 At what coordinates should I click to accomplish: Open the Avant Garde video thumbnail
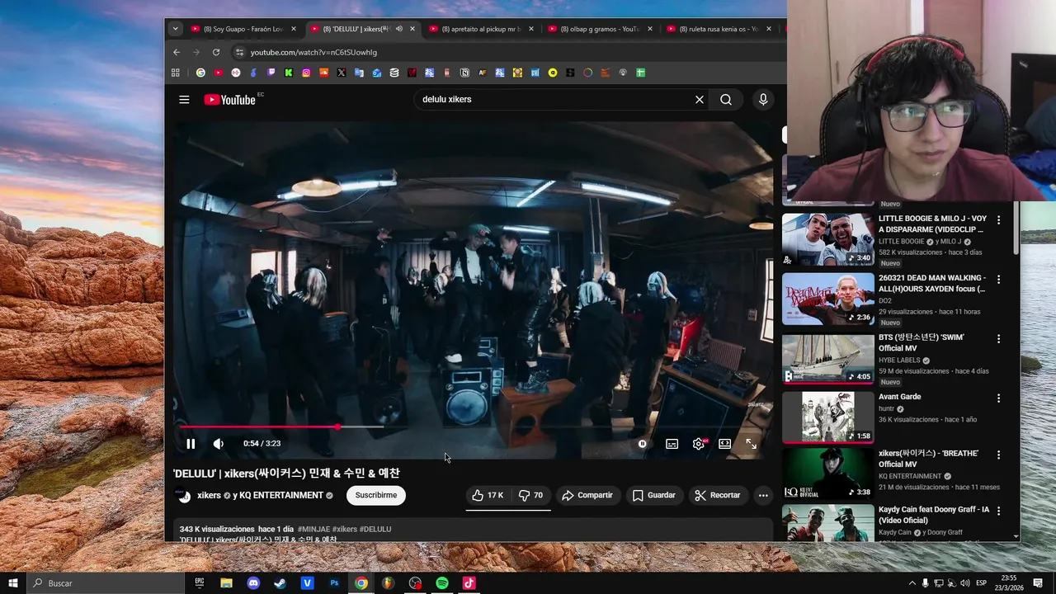click(x=827, y=417)
